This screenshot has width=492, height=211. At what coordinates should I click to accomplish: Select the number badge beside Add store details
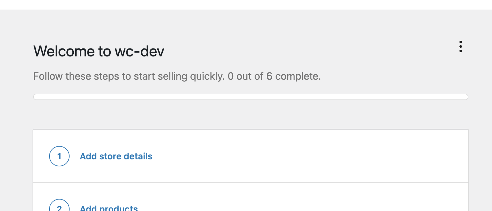pyautogui.click(x=59, y=156)
